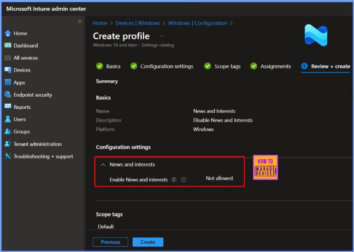This screenshot has height=252, width=354.
Task: Open the Basics tab
Action: (108, 66)
